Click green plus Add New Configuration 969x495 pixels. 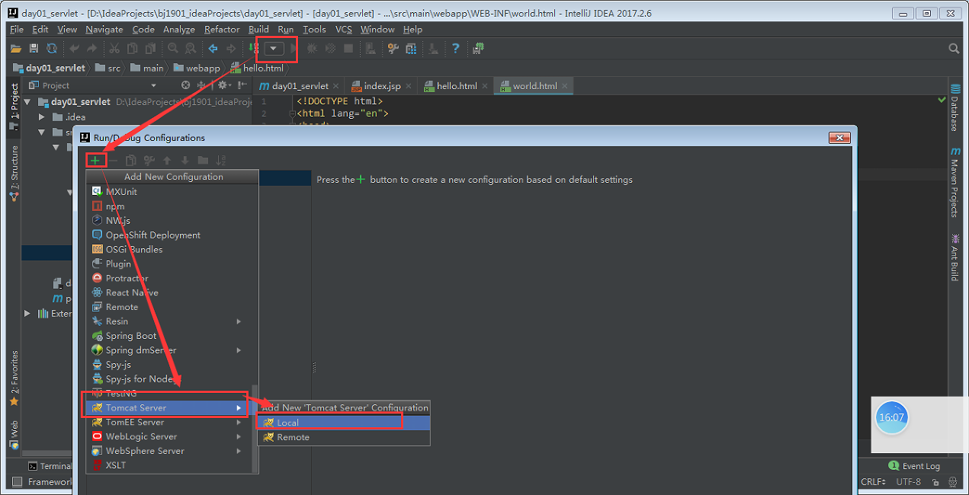tap(95, 160)
